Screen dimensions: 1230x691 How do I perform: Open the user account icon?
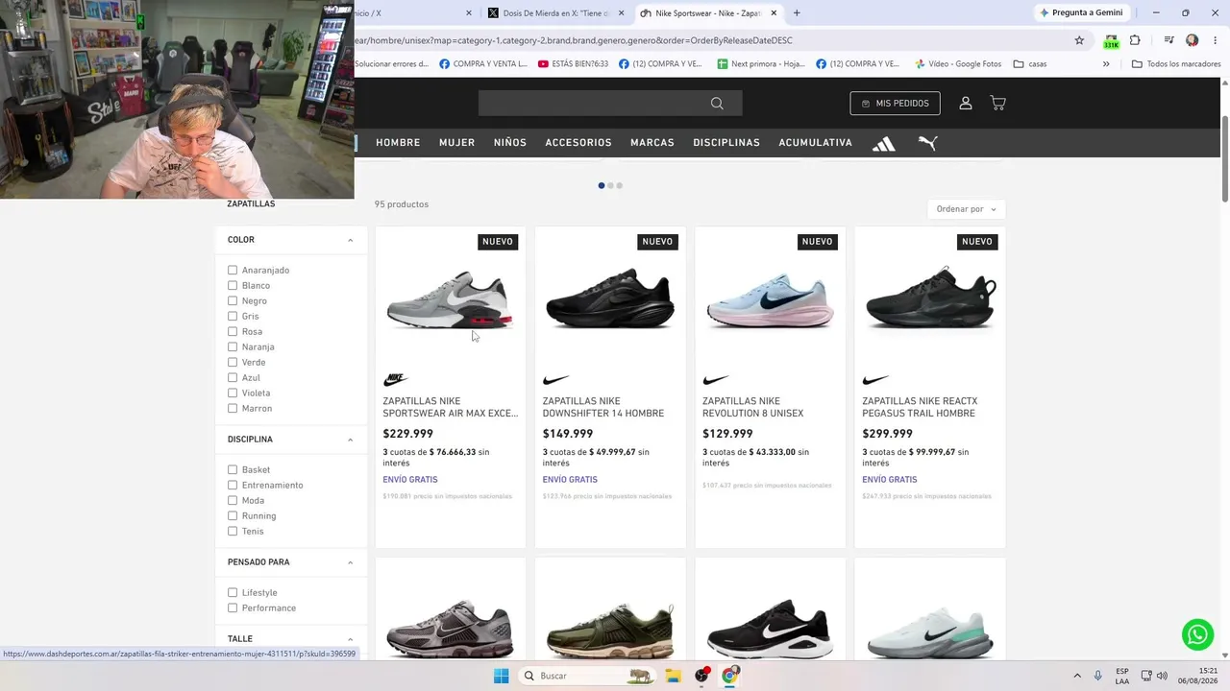click(966, 103)
